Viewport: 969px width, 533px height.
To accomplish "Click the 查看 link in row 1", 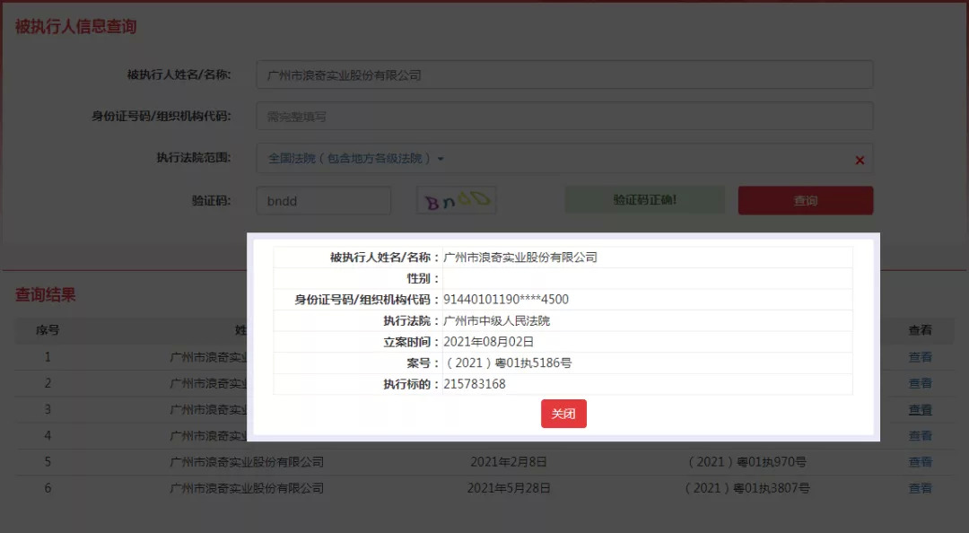I will point(921,357).
